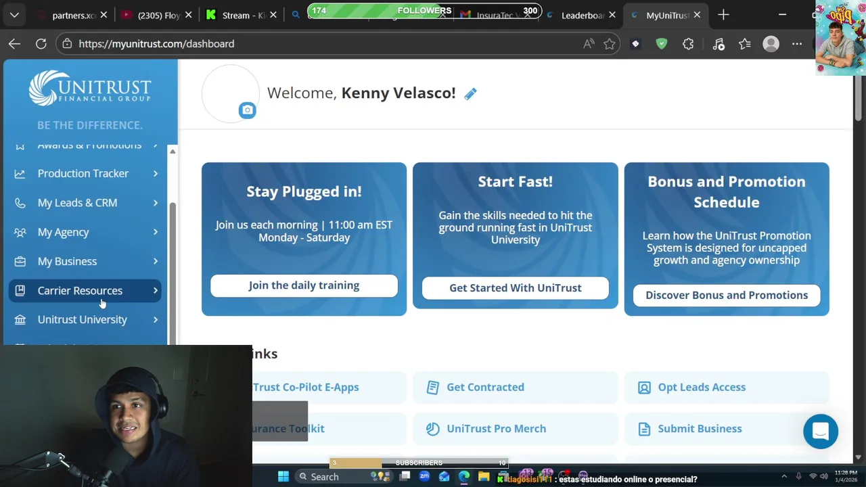Image resolution: width=866 pixels, height=487 pixels.
Task: Close the Leaderboard browser tab
Action: pyautogui.click(x=612, y=15)
